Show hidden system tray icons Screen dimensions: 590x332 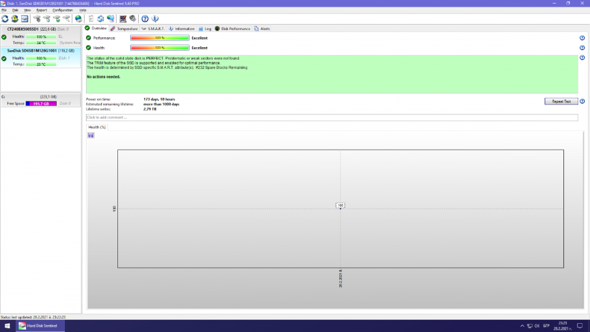click(x=522, y=326)
